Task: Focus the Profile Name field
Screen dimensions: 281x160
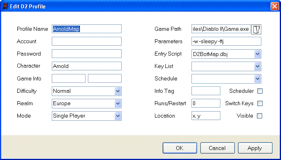Action: (x=87, y=29)
